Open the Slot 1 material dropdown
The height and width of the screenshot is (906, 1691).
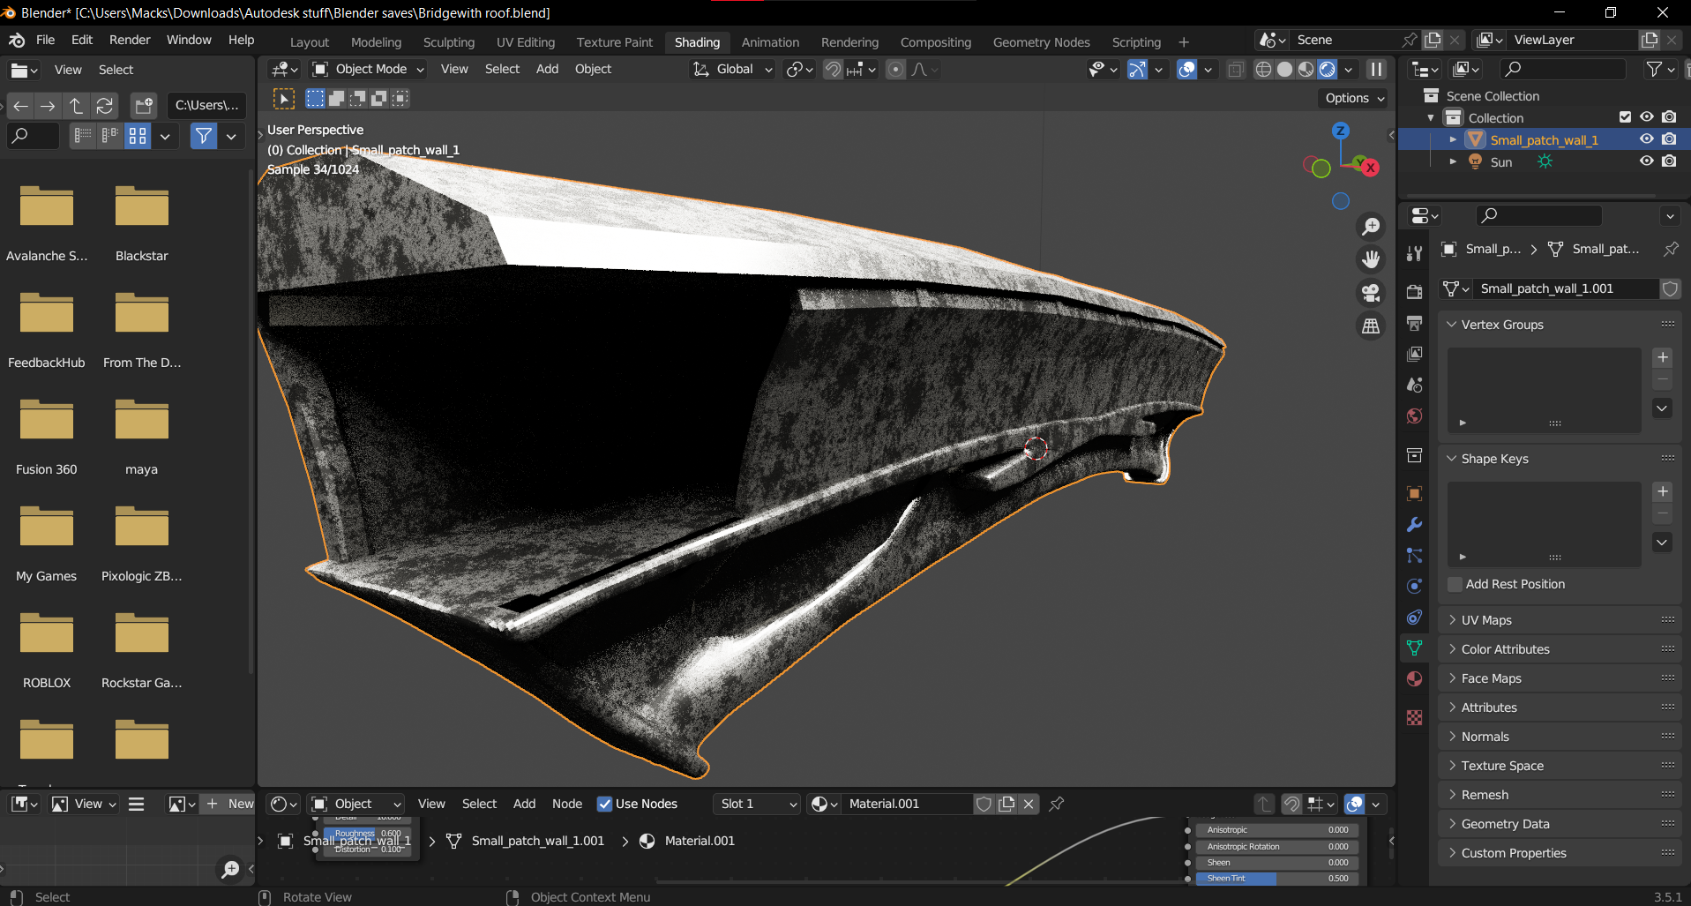[x=757, y=804]
